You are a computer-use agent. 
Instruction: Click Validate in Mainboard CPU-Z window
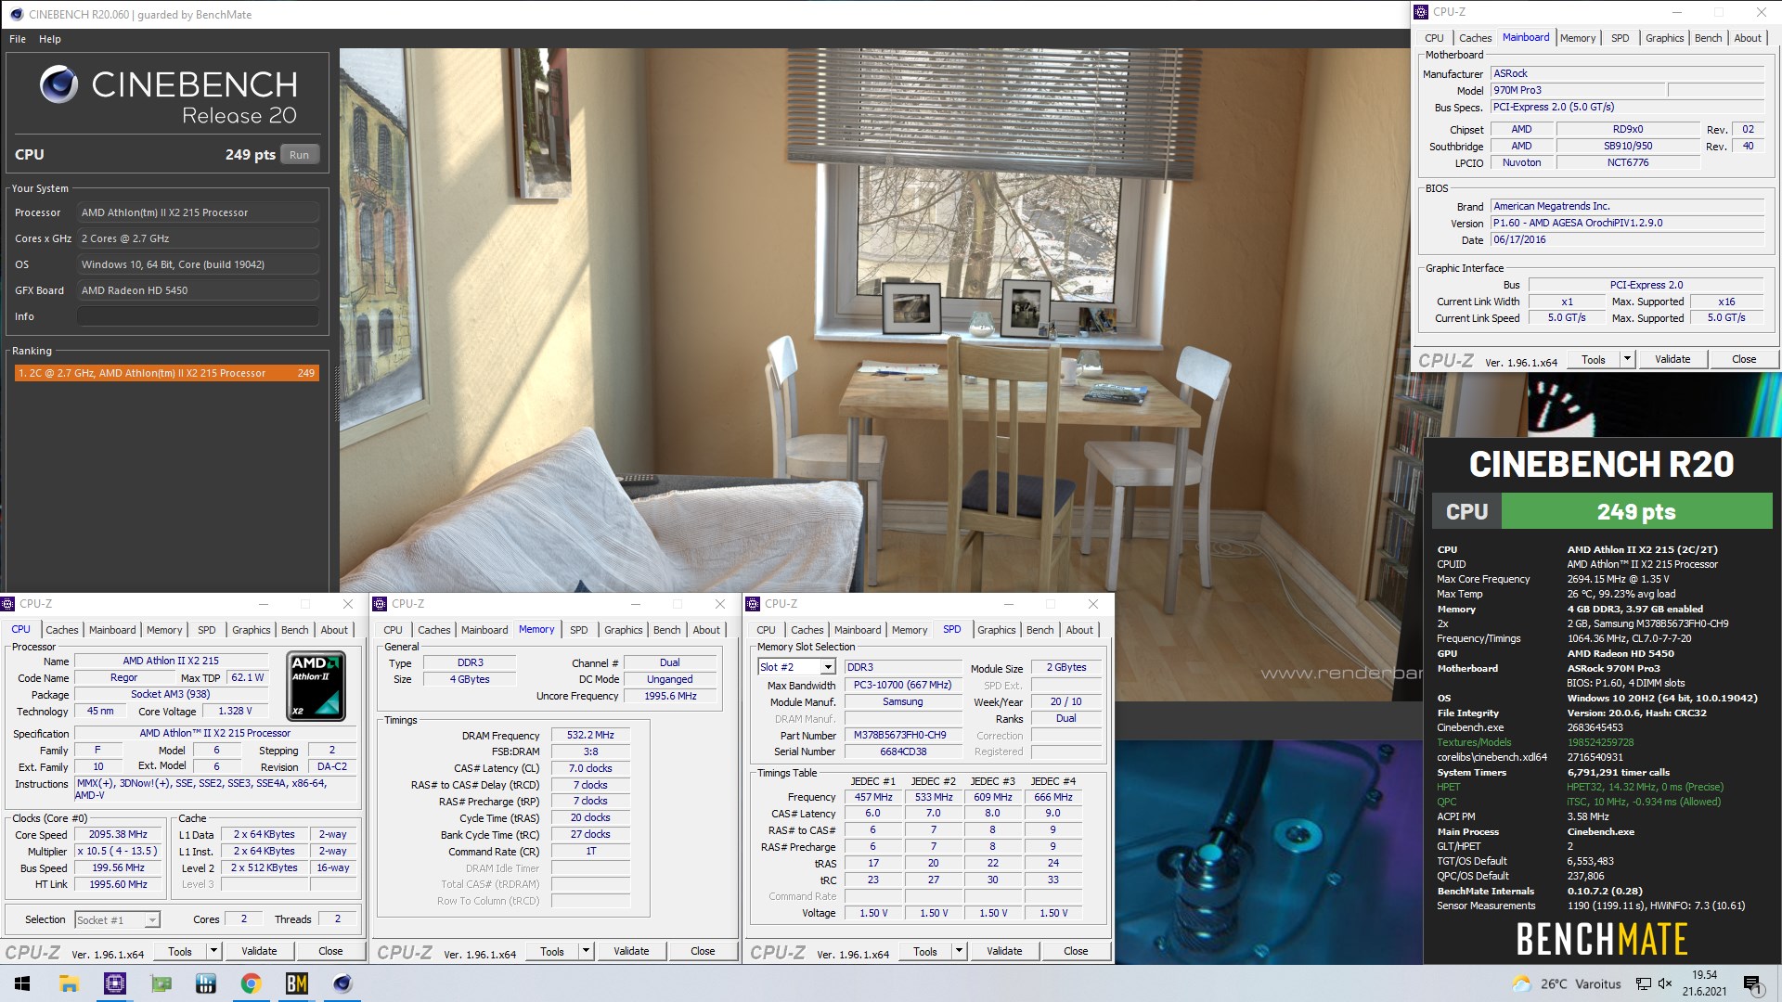(1672, 359)
